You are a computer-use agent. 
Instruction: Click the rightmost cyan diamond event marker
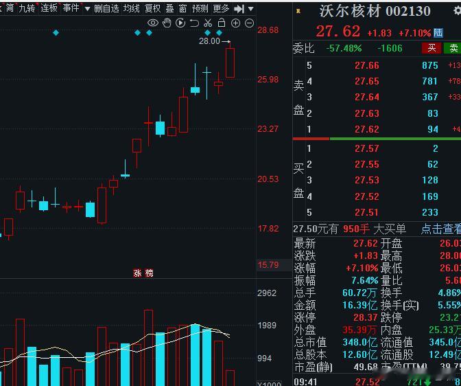pyautogui.click(x=219, y=33)
